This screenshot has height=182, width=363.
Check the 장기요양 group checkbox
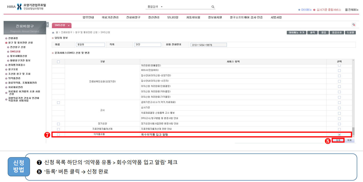click(x=58, y=124)
